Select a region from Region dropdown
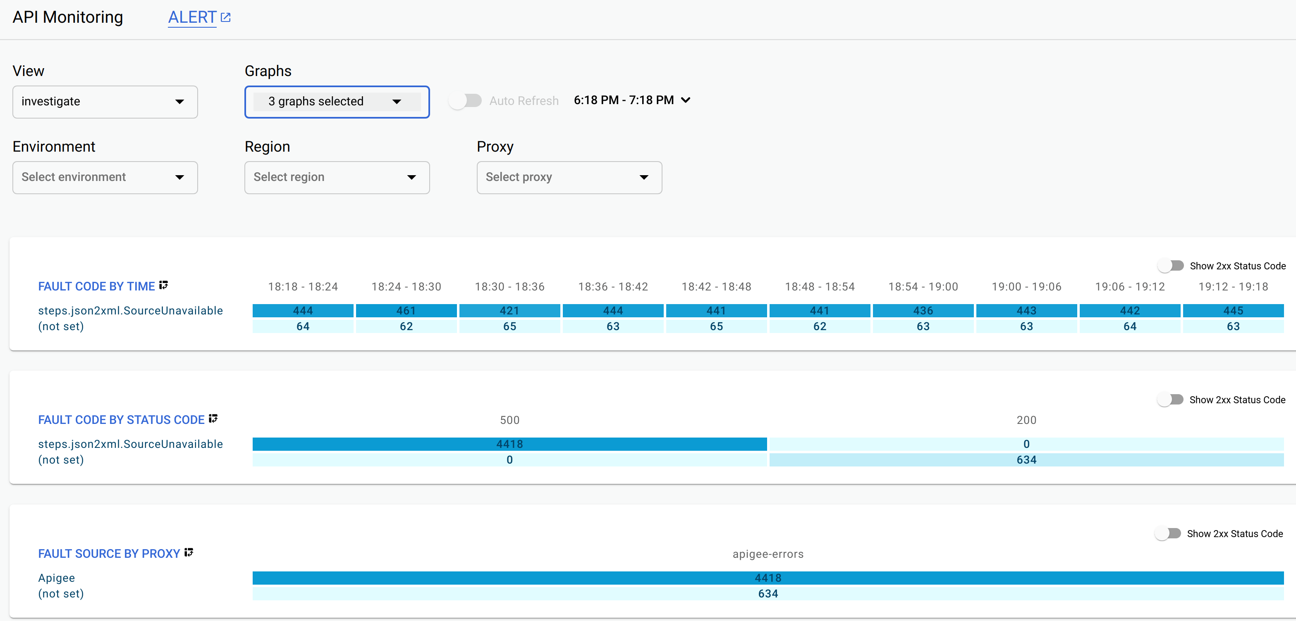This screenshot has height=621, width=1296. point(336,177)
